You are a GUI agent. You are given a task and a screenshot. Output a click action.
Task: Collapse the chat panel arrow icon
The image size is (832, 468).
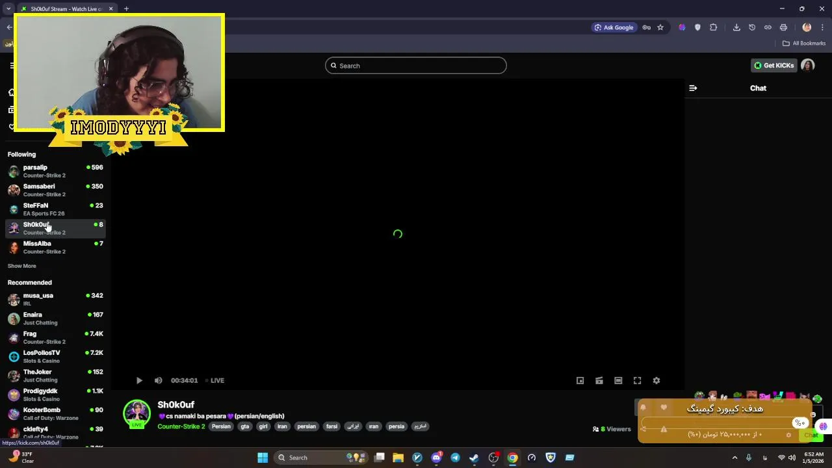tap(693, 88)
